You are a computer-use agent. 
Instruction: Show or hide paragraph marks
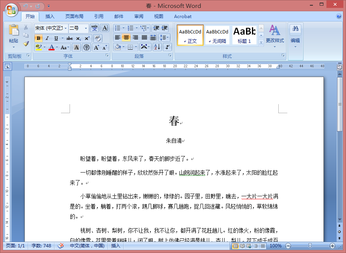coord(167,47)
